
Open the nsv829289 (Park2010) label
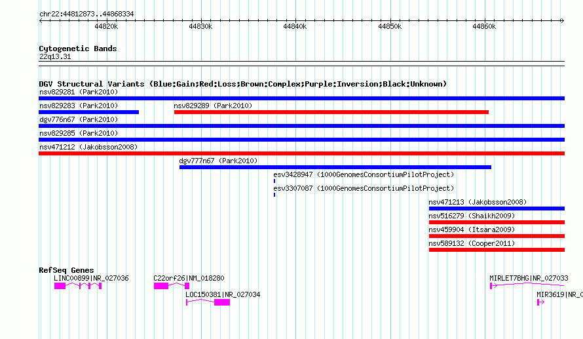213,106
